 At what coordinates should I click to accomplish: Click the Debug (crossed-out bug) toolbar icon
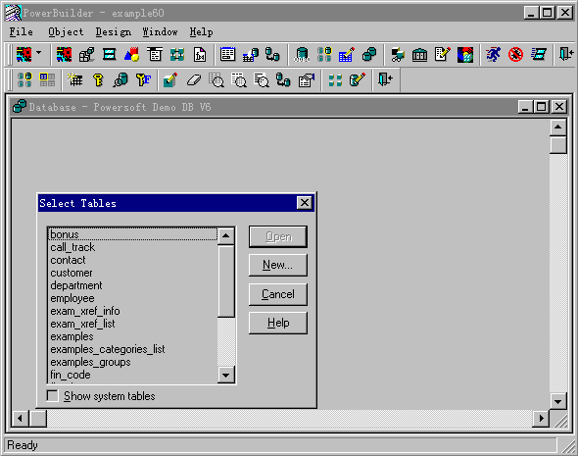pos(515,55)
